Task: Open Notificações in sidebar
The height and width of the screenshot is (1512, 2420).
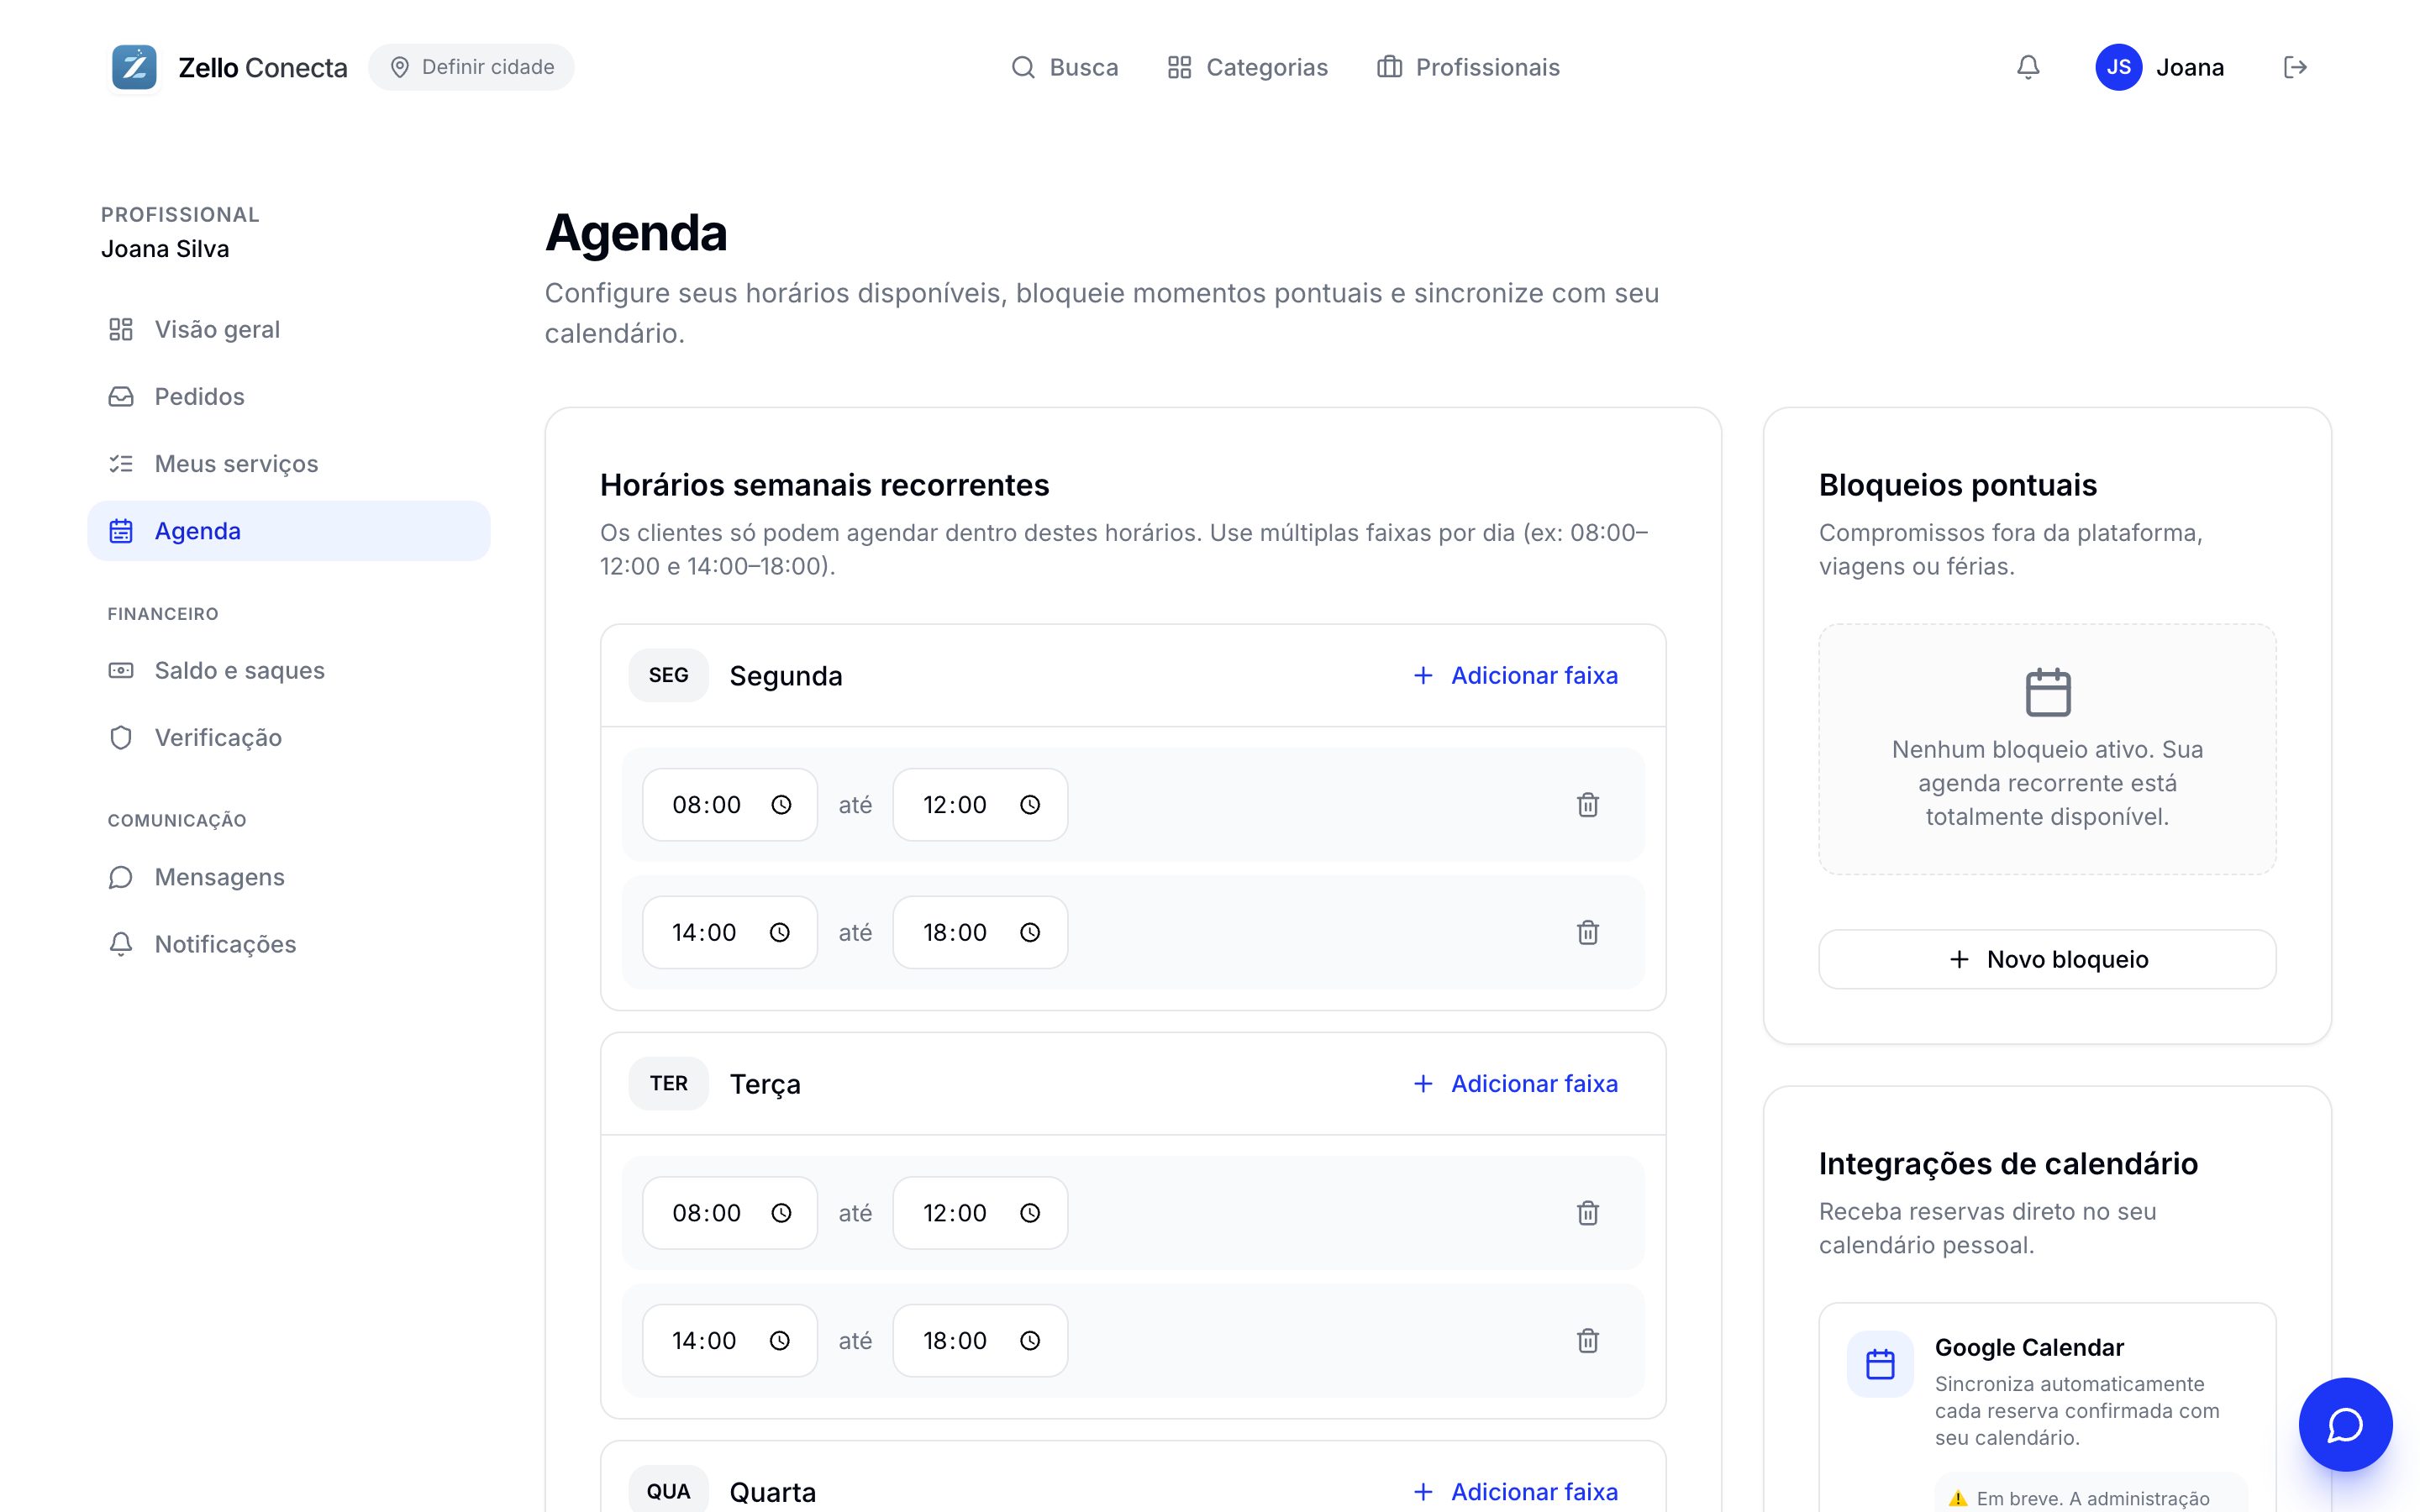Action: (x=289, y=944)
